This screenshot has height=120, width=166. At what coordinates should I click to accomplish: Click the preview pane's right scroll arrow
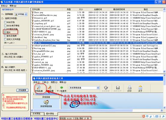click(x=162, y=110)
